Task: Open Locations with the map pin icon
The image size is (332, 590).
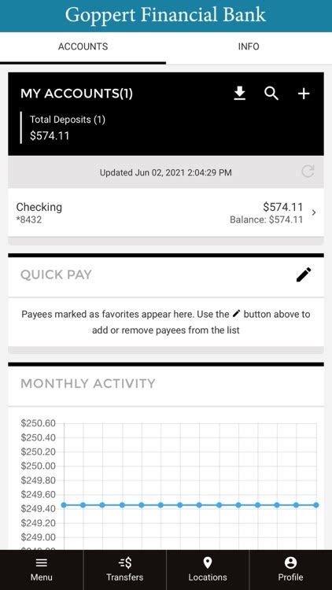Action: tap(208, 563)
